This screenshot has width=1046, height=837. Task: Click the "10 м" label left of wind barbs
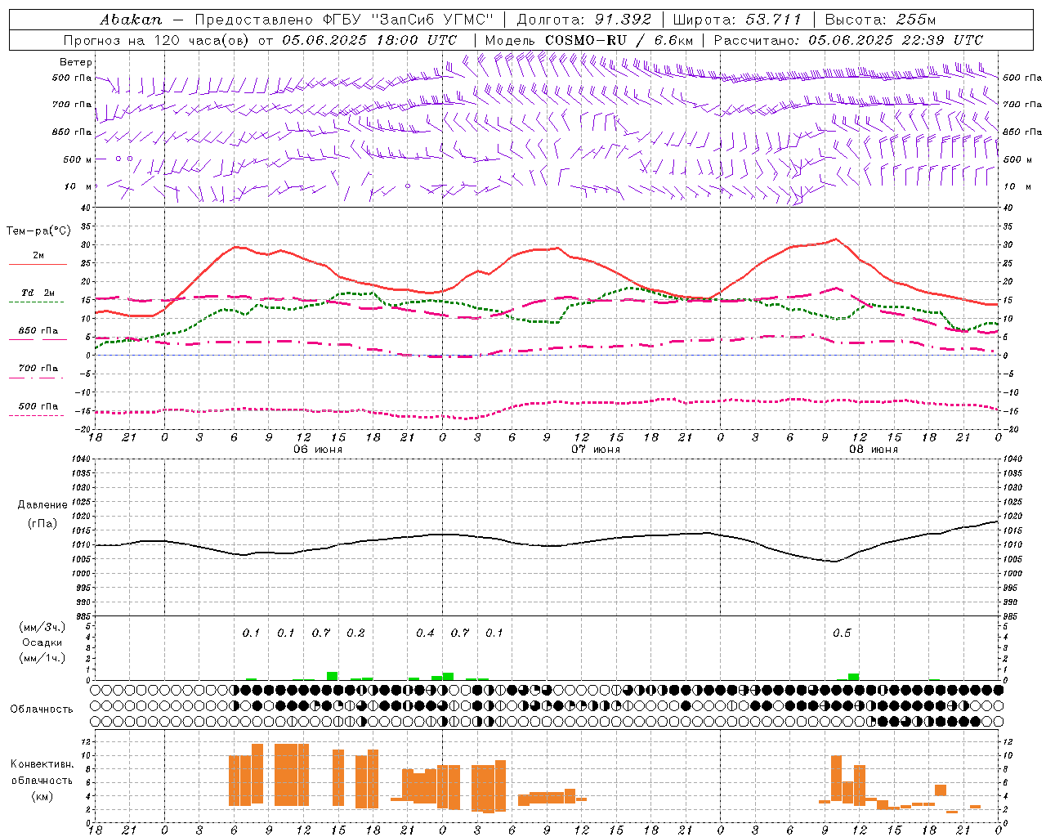click(x=78, y=186)
